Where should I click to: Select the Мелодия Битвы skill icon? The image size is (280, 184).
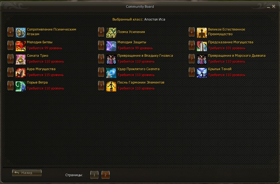pyautogui.click(x=21, y=46)
